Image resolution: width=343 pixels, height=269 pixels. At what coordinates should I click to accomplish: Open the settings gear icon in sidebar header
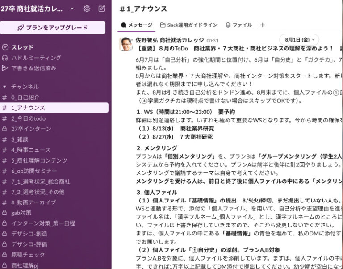pyautogui.click(x=87, y=8)
